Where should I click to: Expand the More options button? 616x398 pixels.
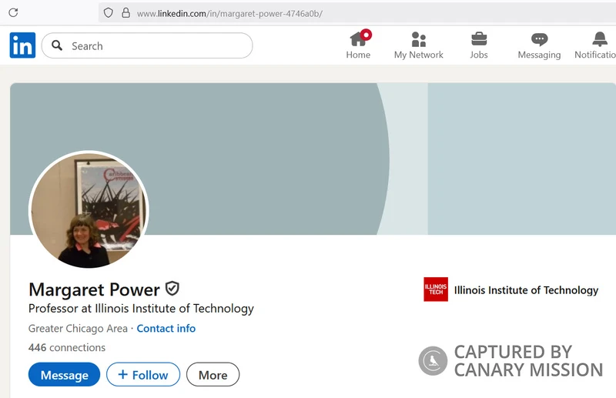coord(213,375)
